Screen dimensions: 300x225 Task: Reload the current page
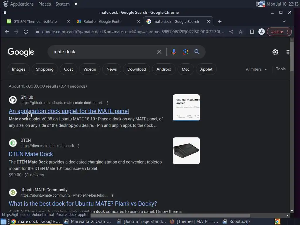coord(26,32)
